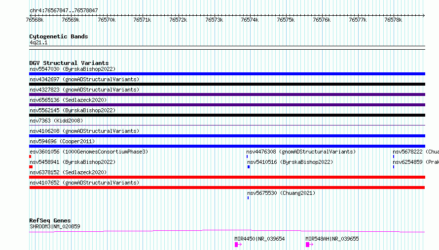The width and height of the screenshot is (439, 250).
Task: Open the SHROOM3|NM_020859 gene label
Action: pyautogui.click(x=55, y=226)
